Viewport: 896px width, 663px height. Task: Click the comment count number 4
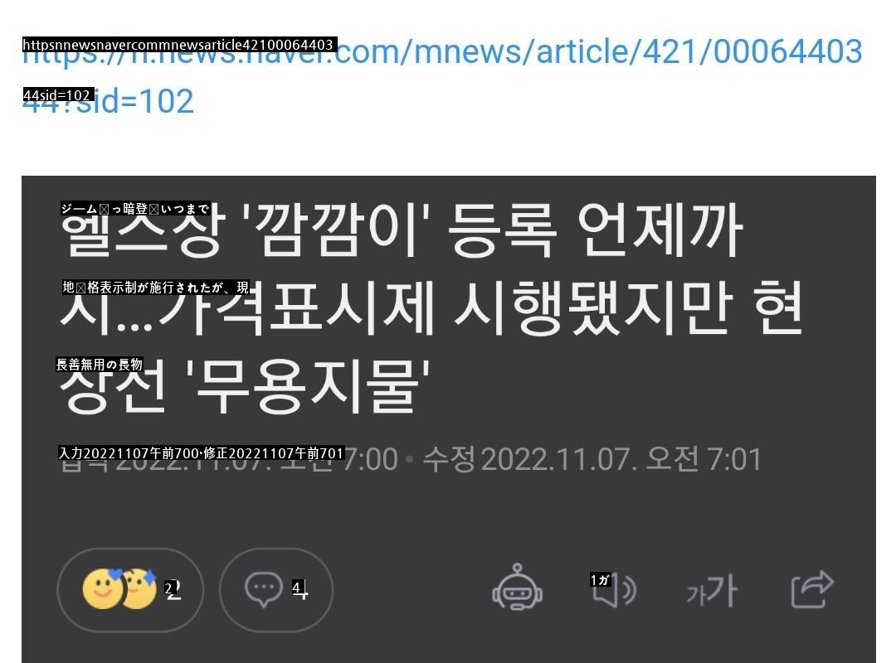click(300, 589)
